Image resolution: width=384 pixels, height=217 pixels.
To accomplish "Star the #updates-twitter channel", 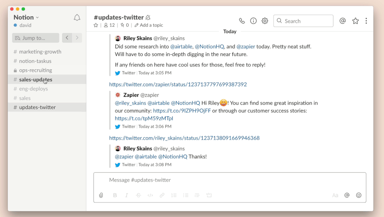I will (96, 25).
